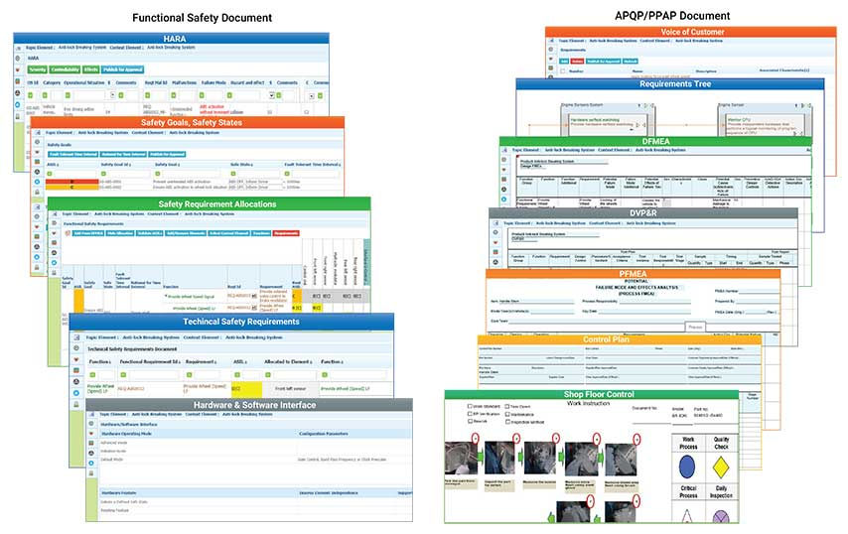Click green calendar icon in Technical Safety Requirements sidebar

point(76,370)
